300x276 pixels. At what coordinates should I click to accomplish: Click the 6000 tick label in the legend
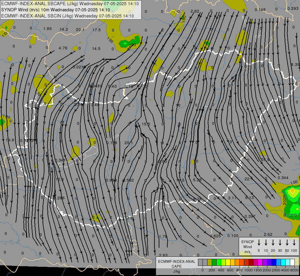[x=294, y=270]
